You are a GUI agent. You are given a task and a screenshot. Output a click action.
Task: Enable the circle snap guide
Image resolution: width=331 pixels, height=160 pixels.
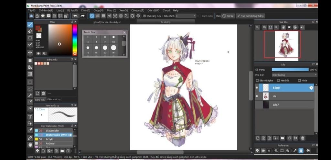point(121,16)
